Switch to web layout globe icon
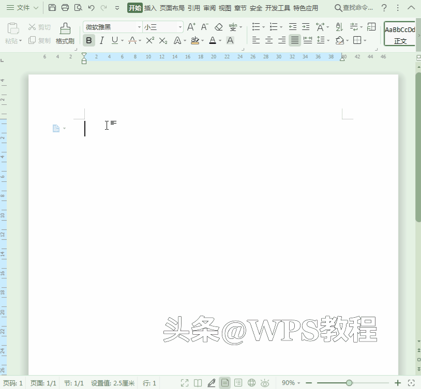This screenshot has width=421, height=389. [251, 383]
